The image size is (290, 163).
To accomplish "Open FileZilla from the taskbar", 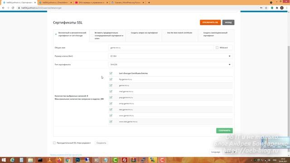I will [x=125, y=160].
